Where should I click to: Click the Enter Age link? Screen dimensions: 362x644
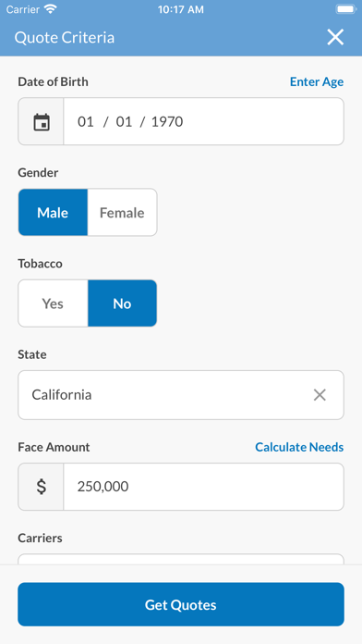pos(317,81)
